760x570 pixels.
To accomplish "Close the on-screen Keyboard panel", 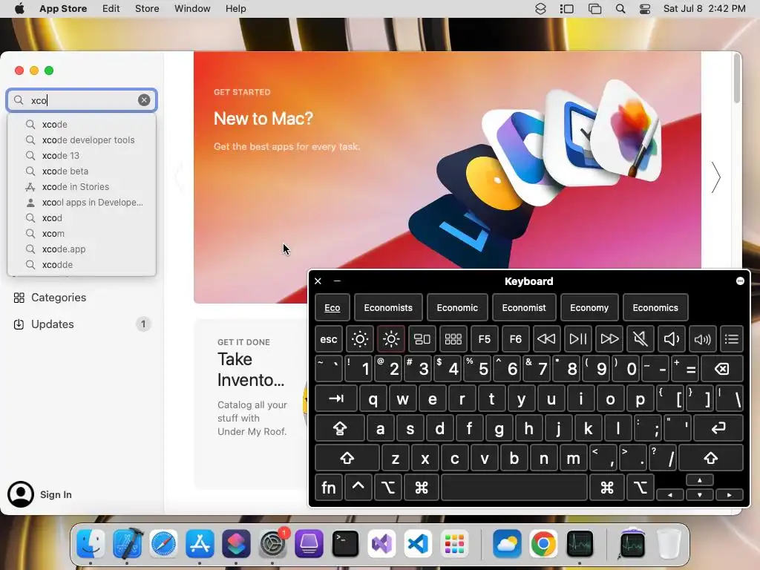I will pos(318,281).
